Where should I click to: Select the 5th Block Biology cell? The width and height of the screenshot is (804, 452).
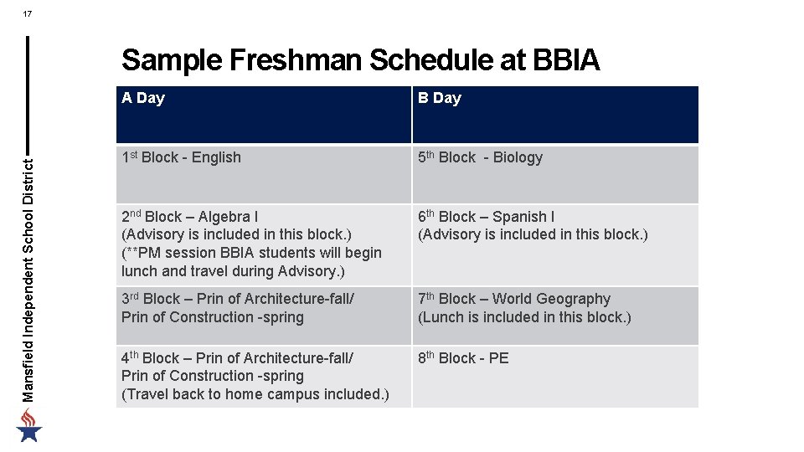point(480,157)
